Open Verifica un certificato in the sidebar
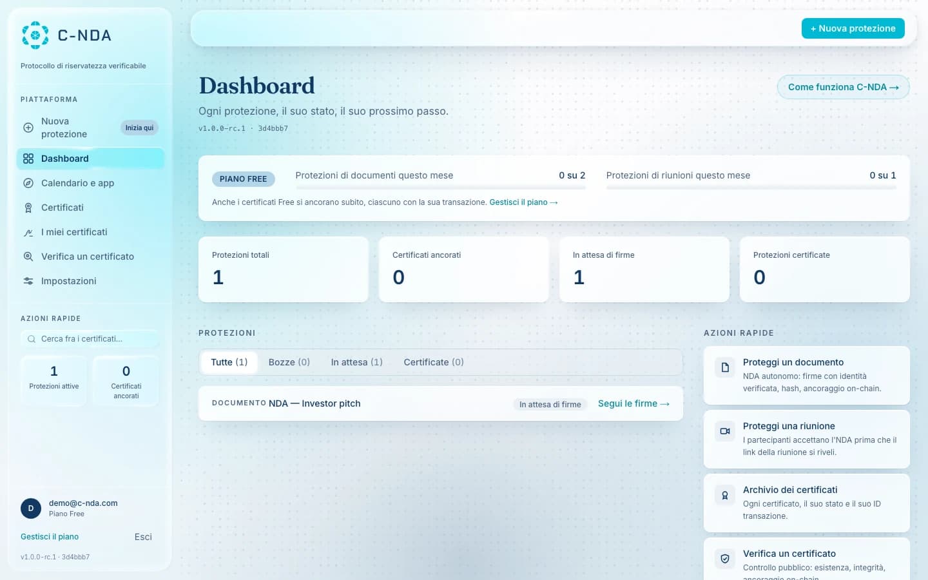The width and height of the screenshot is (928, 580). click(x=90, y=256)
